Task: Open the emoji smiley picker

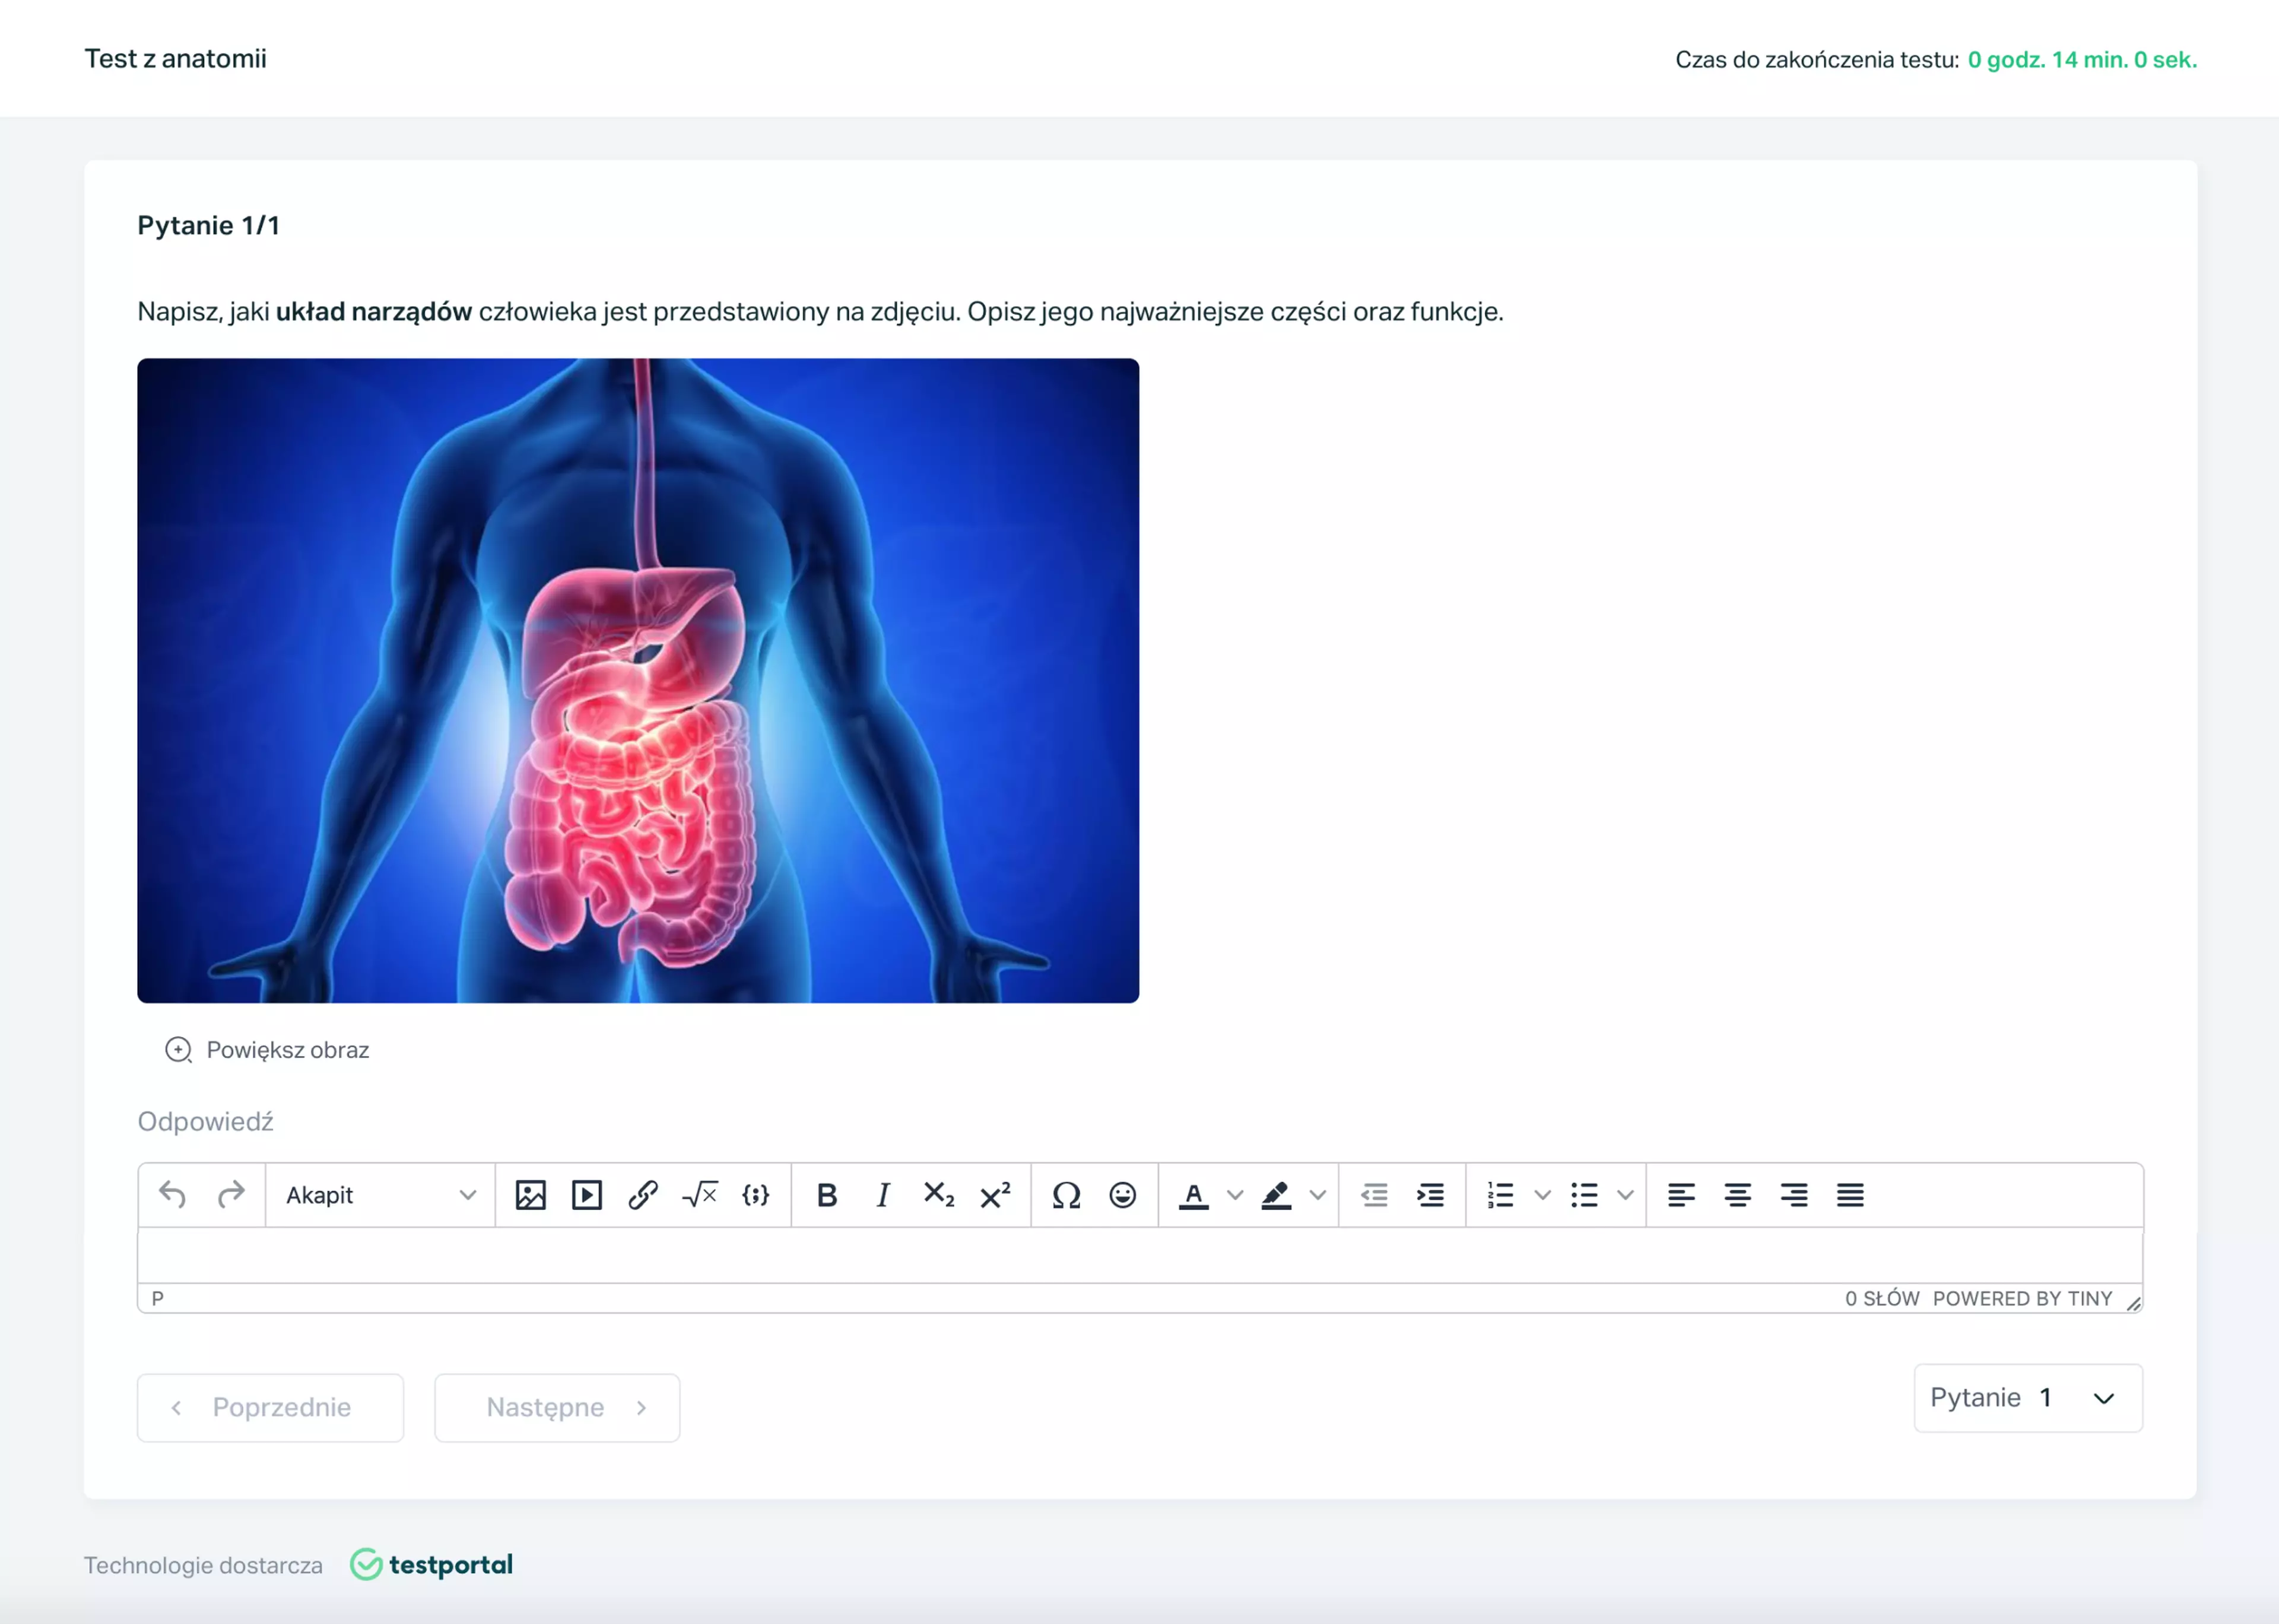Action: click(x=1123, y=1195)
